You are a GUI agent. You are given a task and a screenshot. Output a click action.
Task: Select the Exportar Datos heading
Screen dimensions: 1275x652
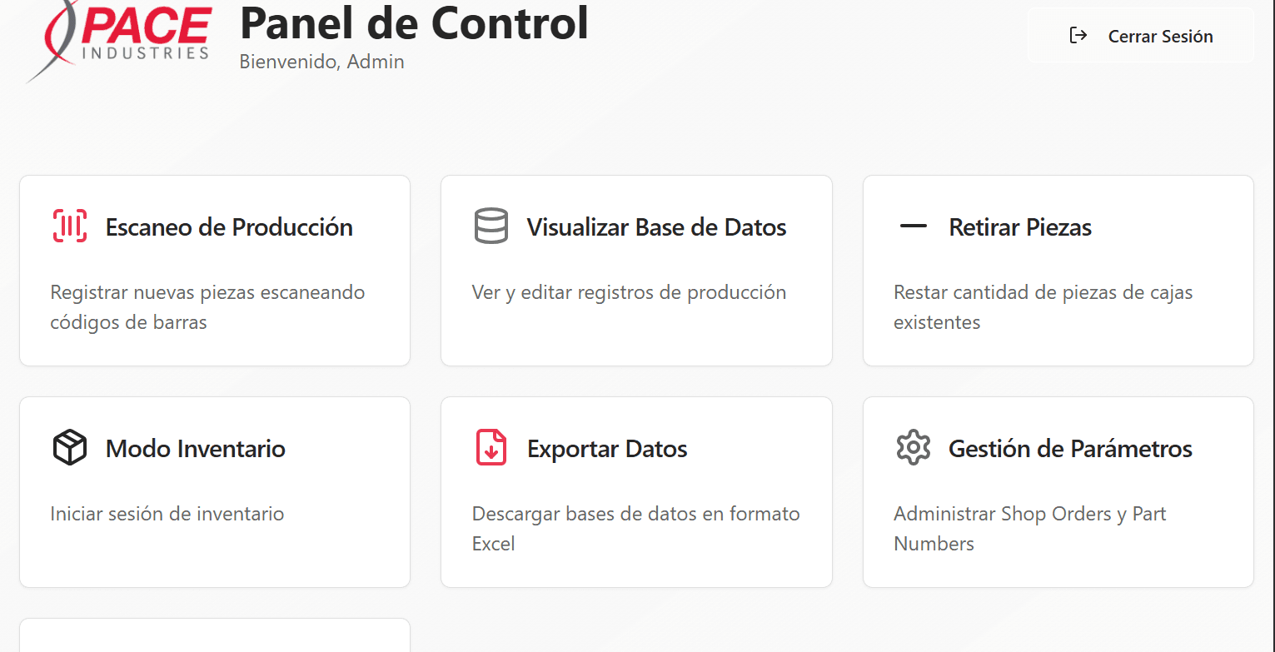(607, 449)
